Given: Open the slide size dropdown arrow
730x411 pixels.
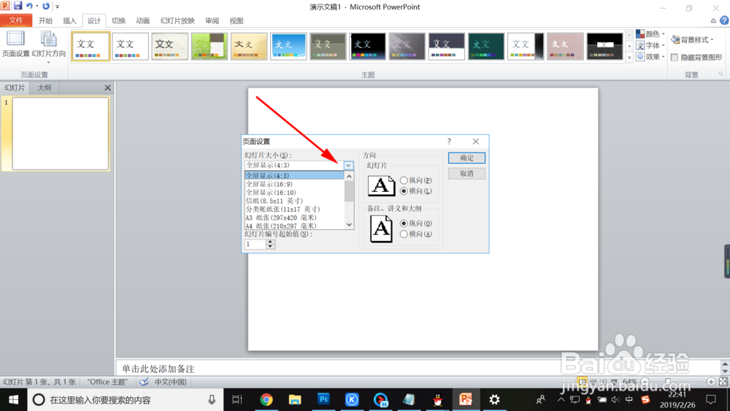Looking at the screenshot, I should coord(348,165).
